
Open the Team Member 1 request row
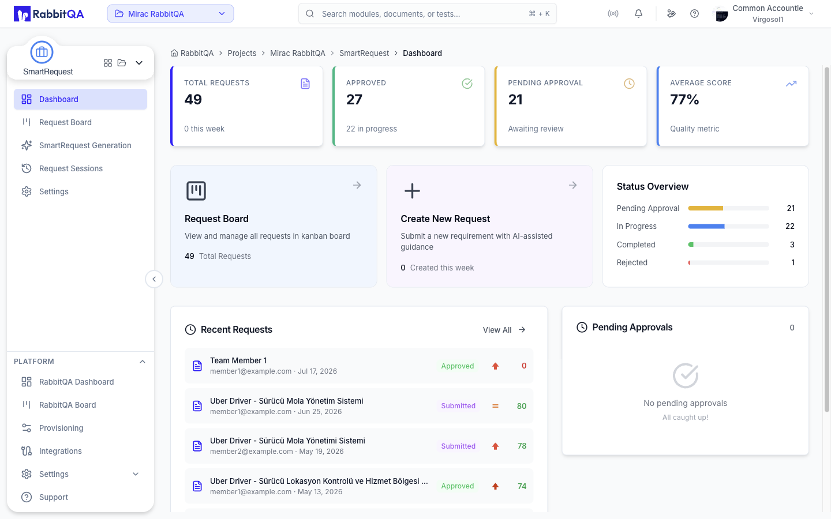tap(359, 366)
